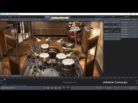138x103 pixels.
Task: Click the timeline playhead marker
Action: click(x=5, y=79)
